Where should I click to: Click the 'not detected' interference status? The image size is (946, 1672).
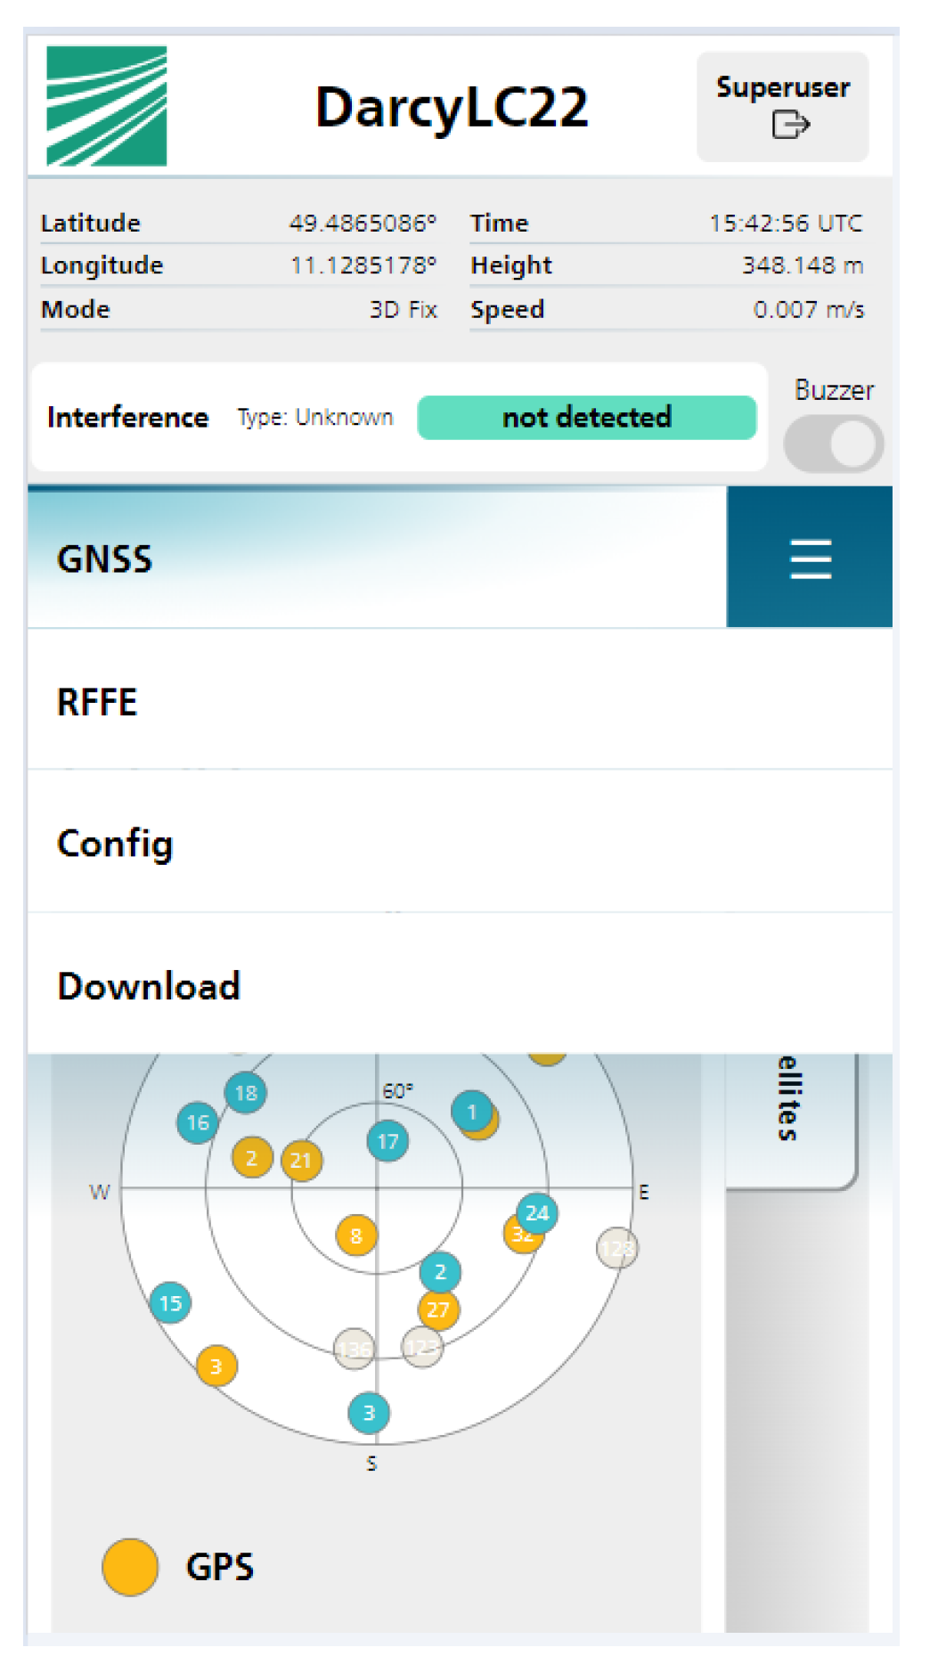point(586,418)
